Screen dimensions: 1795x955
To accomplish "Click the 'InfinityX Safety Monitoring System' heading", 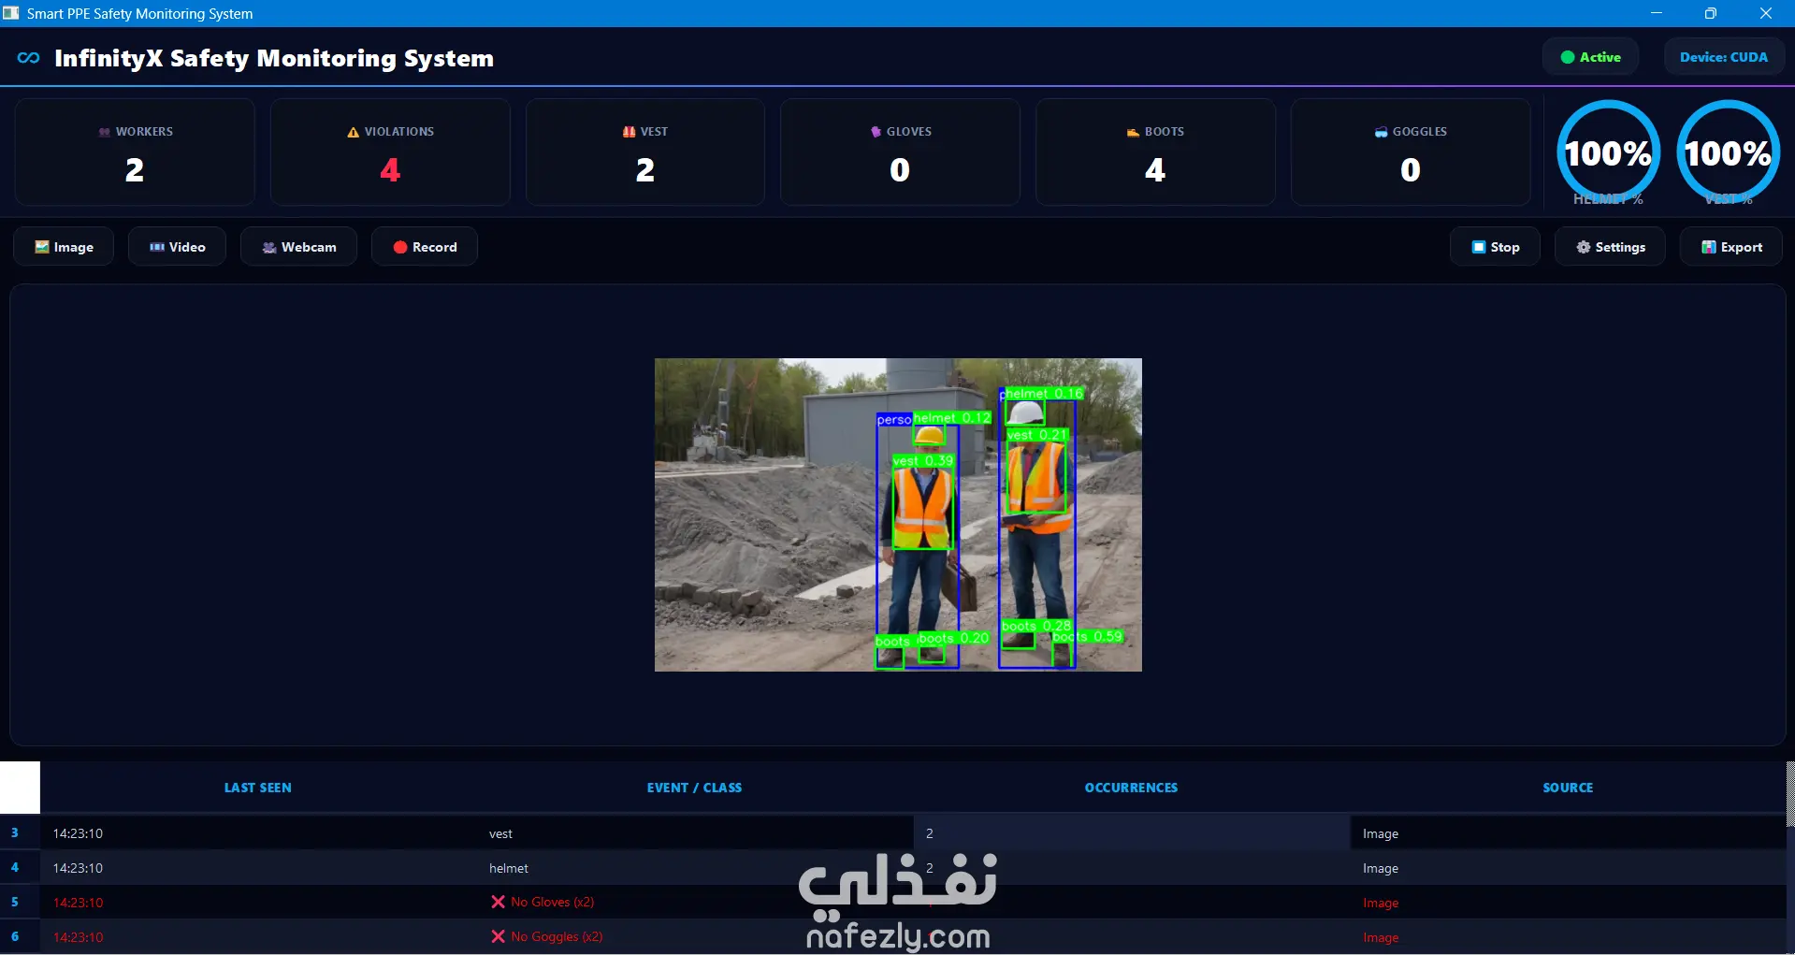I will [x=274, y=58].
